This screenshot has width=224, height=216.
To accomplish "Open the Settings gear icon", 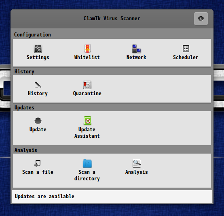I will point(38,49).
